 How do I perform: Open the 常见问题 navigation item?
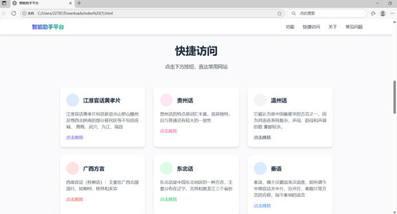pyautogui.click(x=354, y=27)
